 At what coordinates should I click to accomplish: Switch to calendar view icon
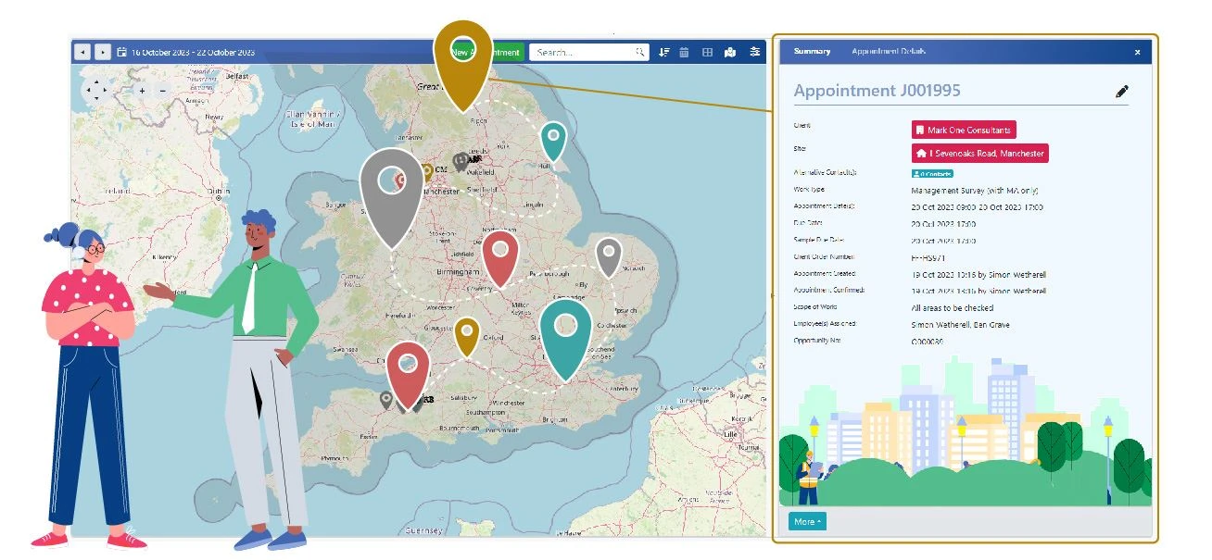point(685,53)
